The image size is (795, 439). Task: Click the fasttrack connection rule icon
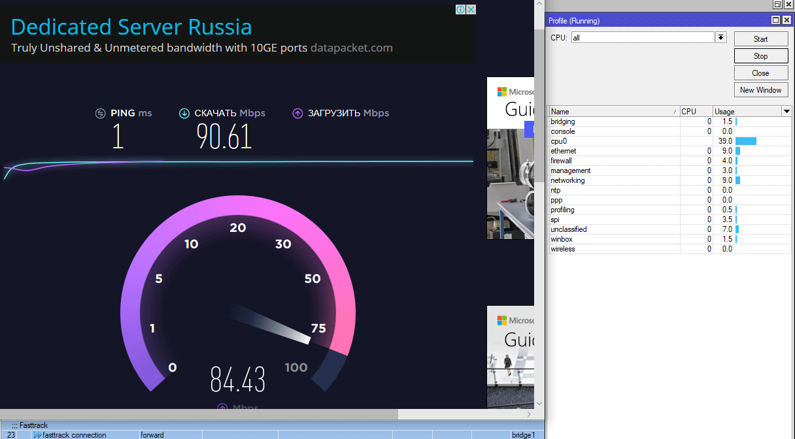click(x=37, y=435)
